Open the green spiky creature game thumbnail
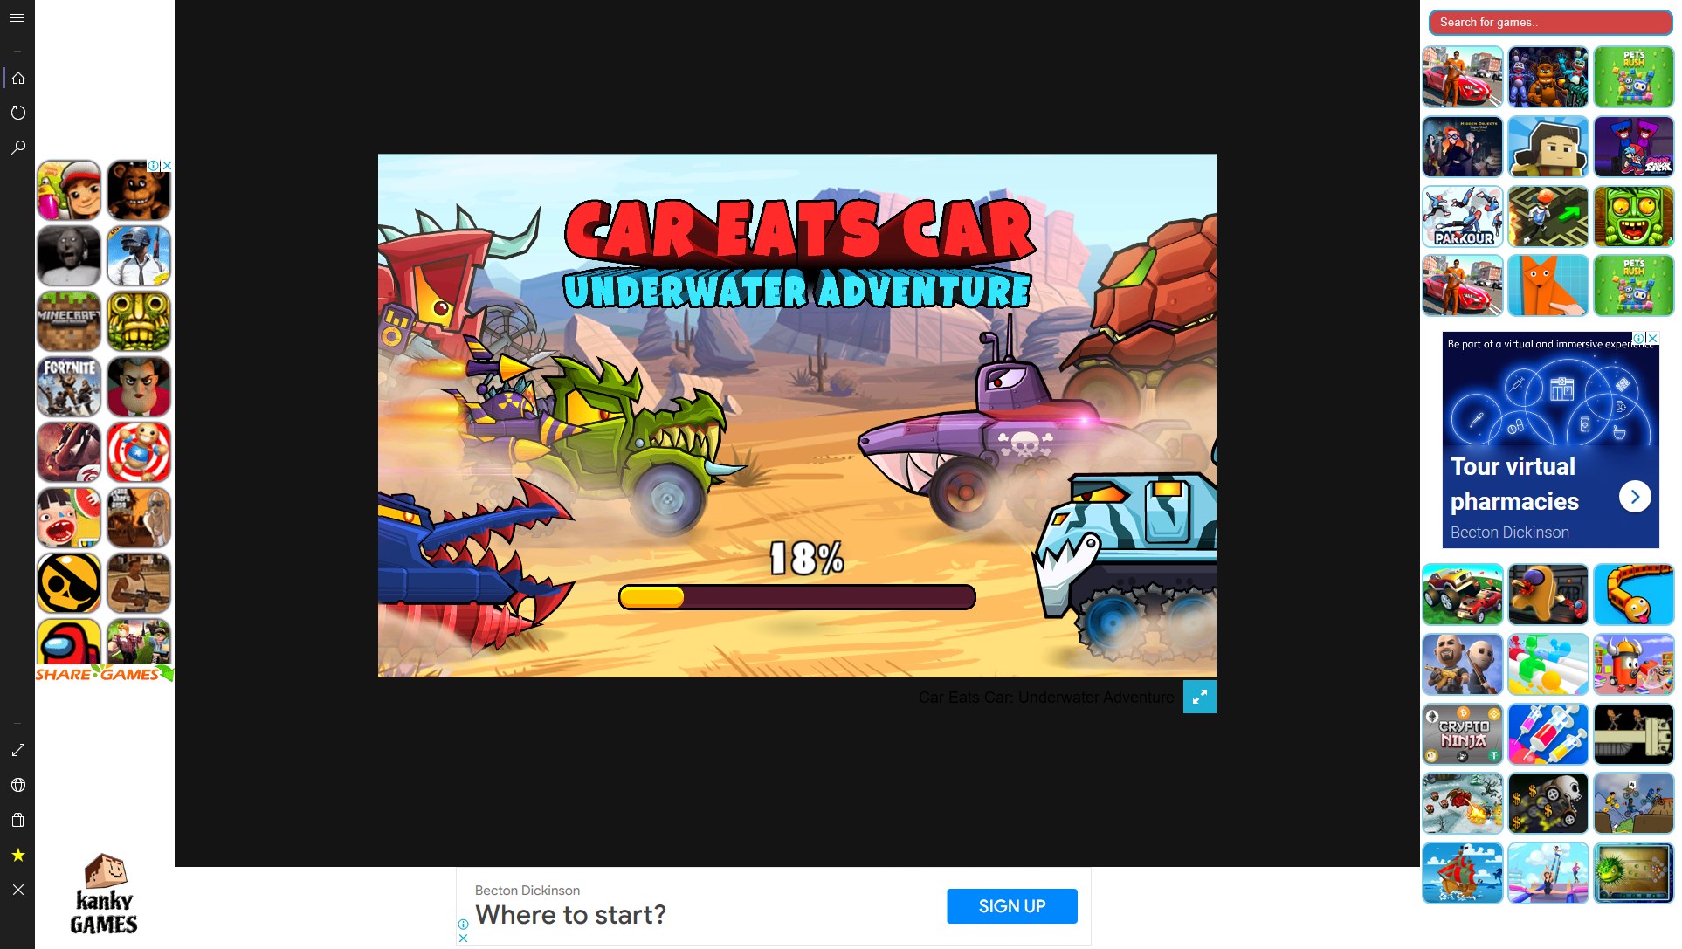The image size is (1682, 949). [1633, 873]
